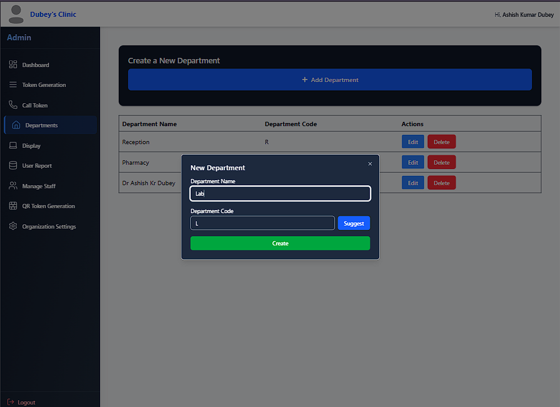This screenshot has height=407, width=560.
Task: Click inside the Department Name field
Action: click(x=280, y=193)
